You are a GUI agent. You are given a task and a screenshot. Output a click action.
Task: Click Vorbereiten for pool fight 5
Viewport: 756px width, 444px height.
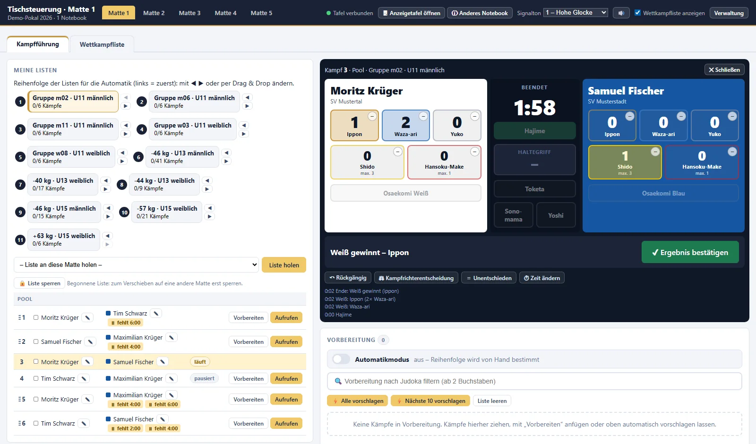[249, 399]
